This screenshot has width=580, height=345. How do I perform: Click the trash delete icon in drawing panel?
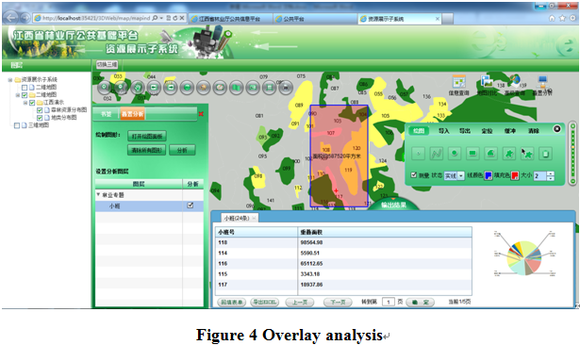tap(545, 153)
